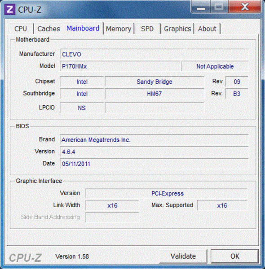265x269 pixels.
Task: Click the Southbridge label
Action: coord(39,93)
